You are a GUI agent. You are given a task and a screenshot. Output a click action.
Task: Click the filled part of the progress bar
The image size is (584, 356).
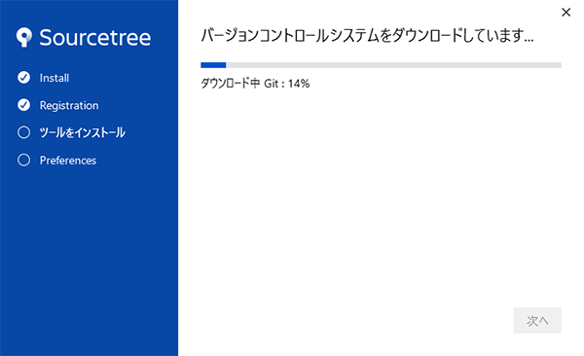click(213, 65)
